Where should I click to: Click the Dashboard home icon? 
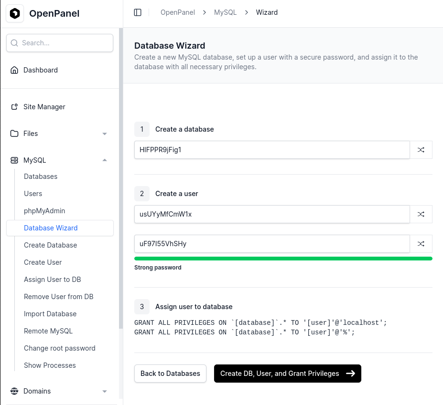click(14, 70)
